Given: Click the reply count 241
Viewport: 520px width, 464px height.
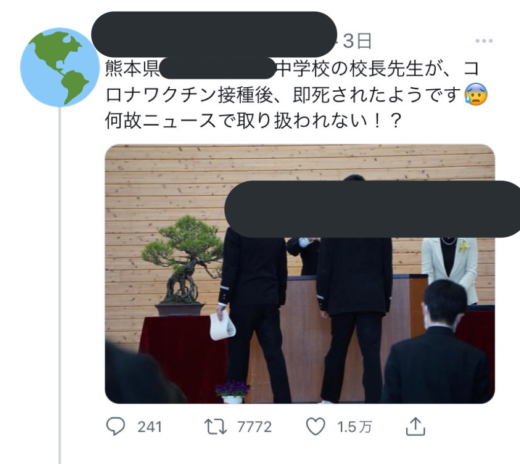Looking at the screenshot, I should pyautogui.click(x=150, y=427).
